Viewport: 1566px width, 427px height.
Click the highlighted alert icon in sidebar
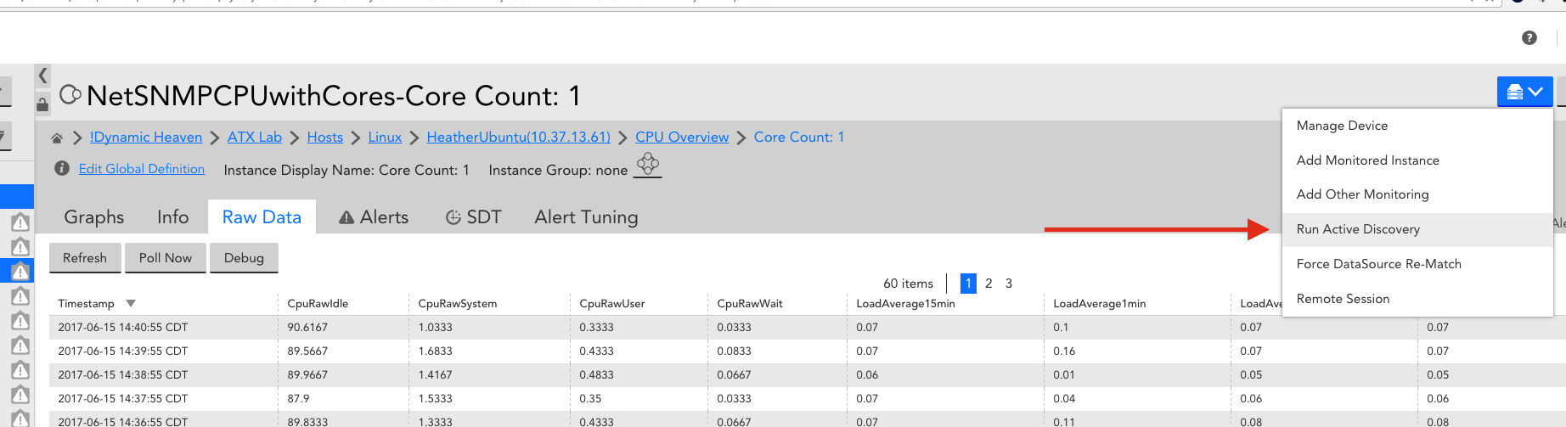pyautogui.click(x=20, y=272)
